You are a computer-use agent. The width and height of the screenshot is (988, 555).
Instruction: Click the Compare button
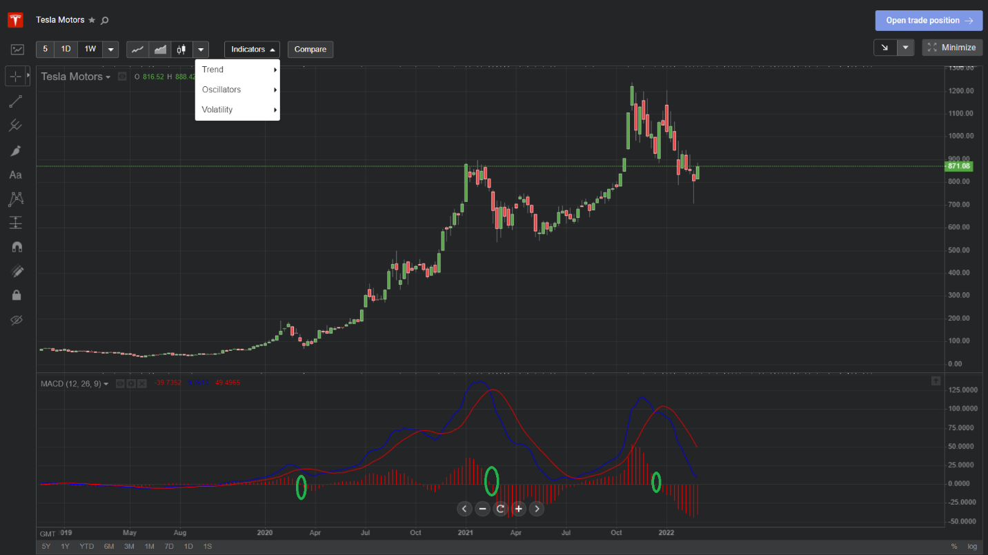coord(310,50)
